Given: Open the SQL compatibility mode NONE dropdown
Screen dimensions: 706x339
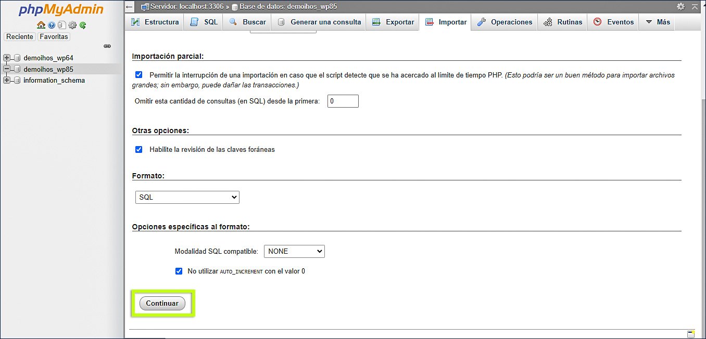Looking at the screenshot, I should [x=294, y=251].
